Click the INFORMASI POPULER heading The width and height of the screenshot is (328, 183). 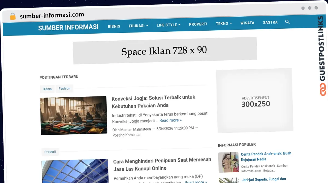237,145
